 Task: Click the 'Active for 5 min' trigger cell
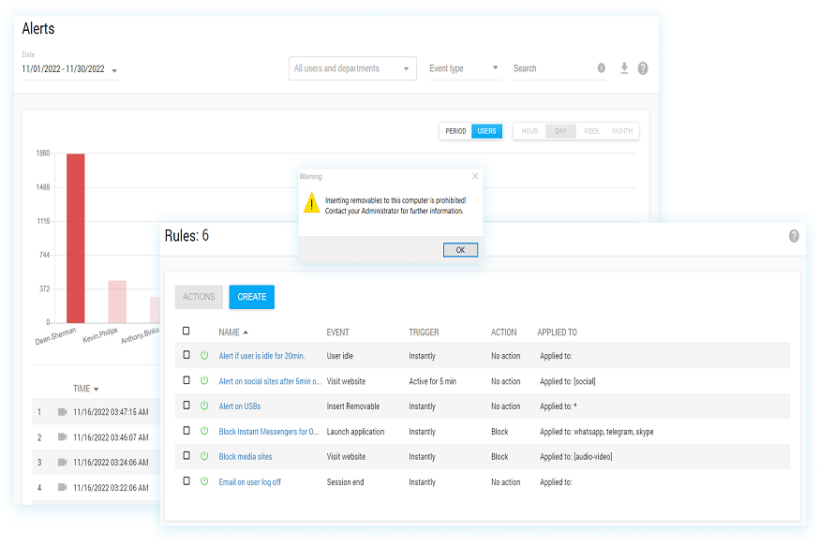432,381
